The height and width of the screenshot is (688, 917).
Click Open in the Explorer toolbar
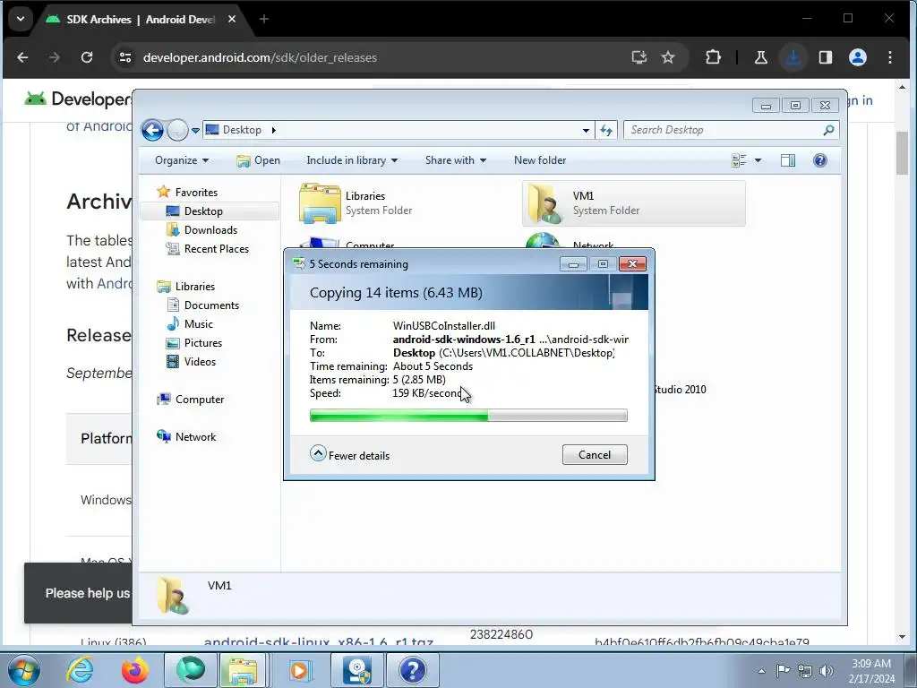pos(258,160)
